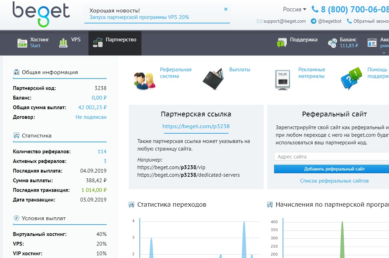
Task: Click the phone handset icon beside 8 (800)
Action: pos(315,9)
